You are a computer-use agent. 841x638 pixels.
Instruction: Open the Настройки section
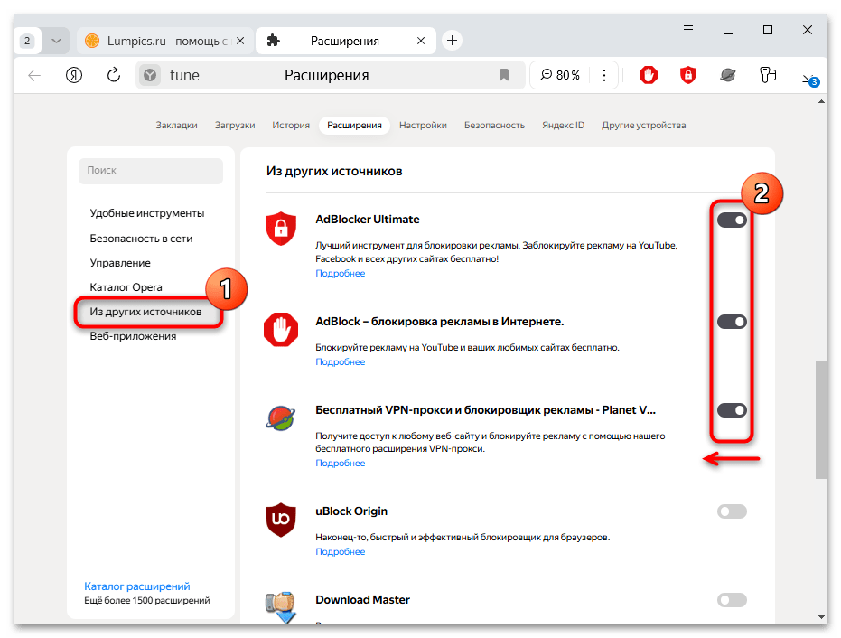tap(423, 125)
